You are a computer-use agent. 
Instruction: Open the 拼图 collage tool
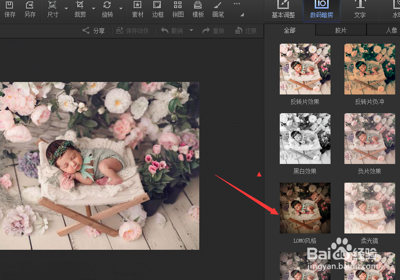(178, 10)
